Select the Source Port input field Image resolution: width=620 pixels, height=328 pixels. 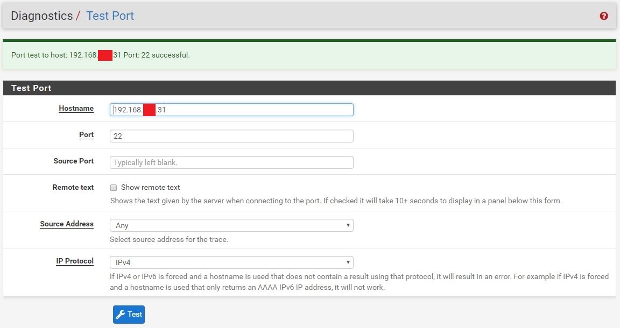[231, 162]
